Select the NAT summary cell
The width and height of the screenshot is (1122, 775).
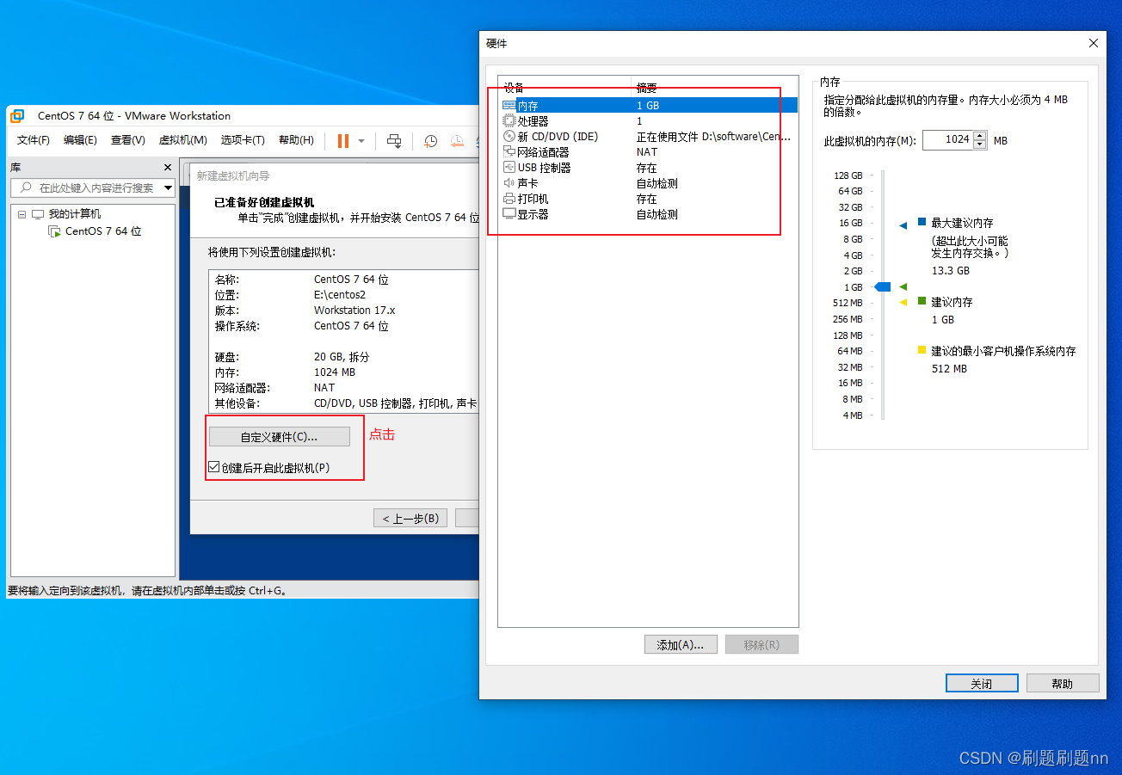point(647,152)
